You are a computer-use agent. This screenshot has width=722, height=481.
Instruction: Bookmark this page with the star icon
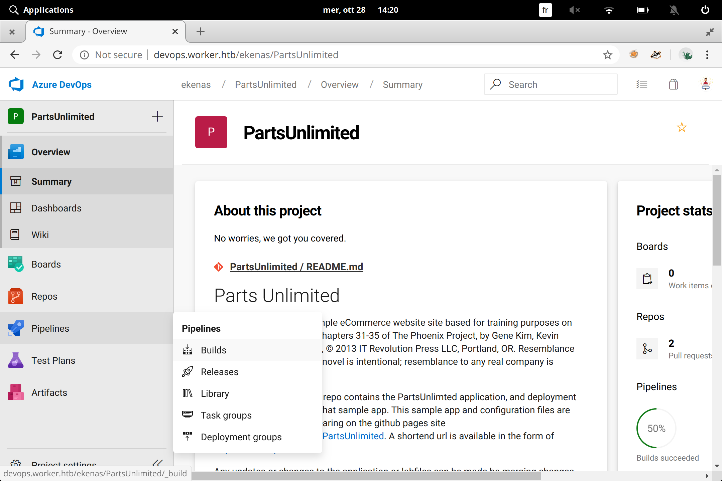coord(607,55)
